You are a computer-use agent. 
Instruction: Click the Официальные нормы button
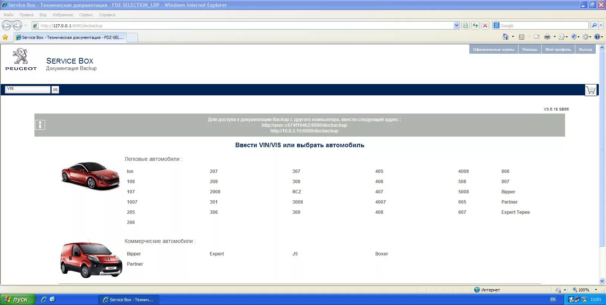pos(494,49)
